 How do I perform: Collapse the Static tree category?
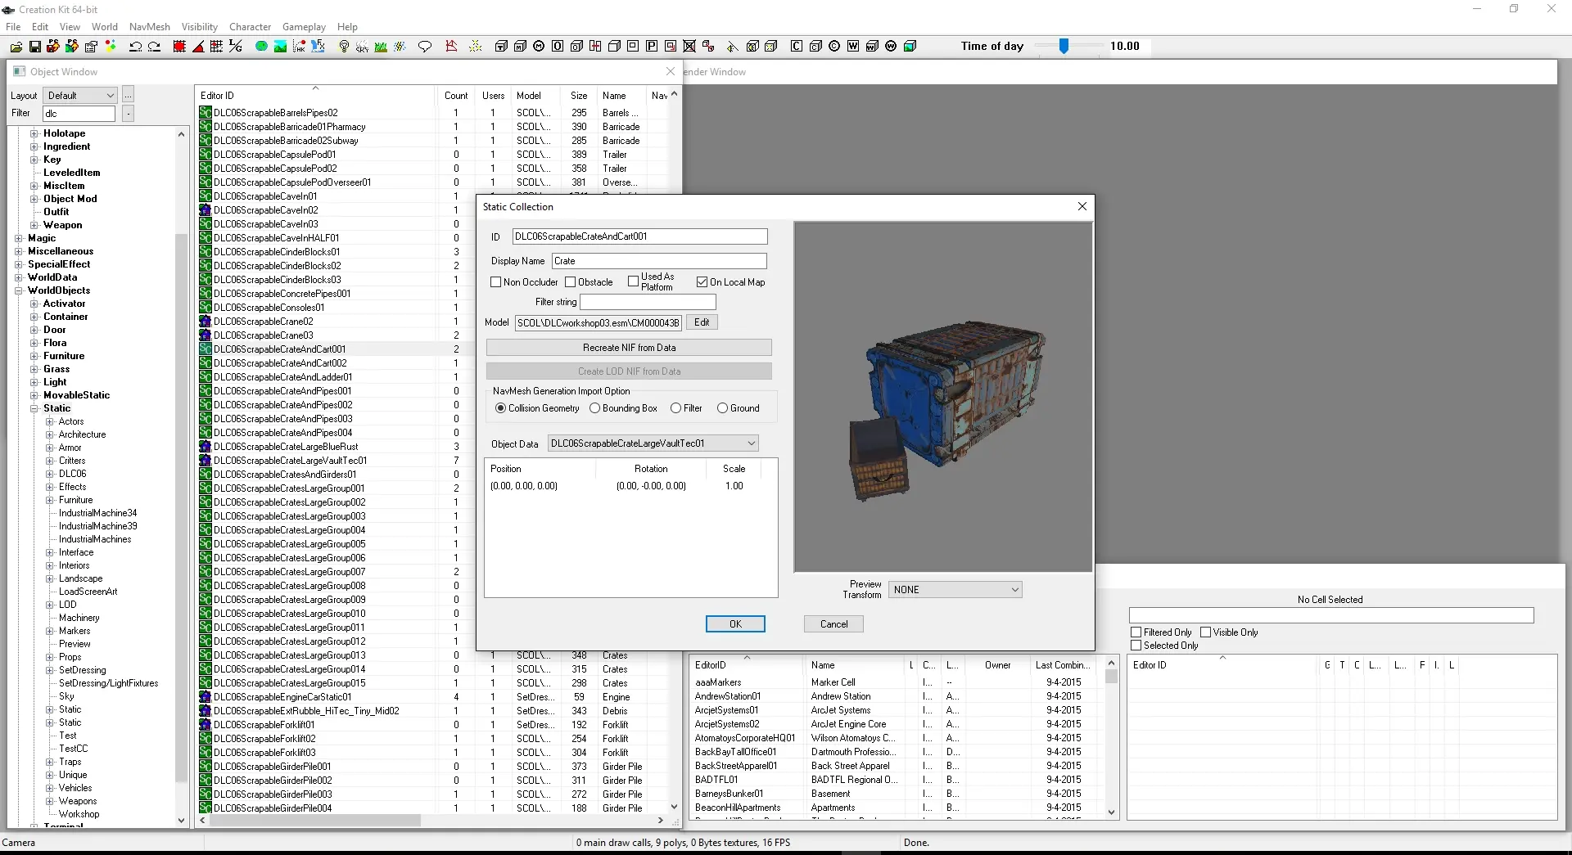click(34, 408)
